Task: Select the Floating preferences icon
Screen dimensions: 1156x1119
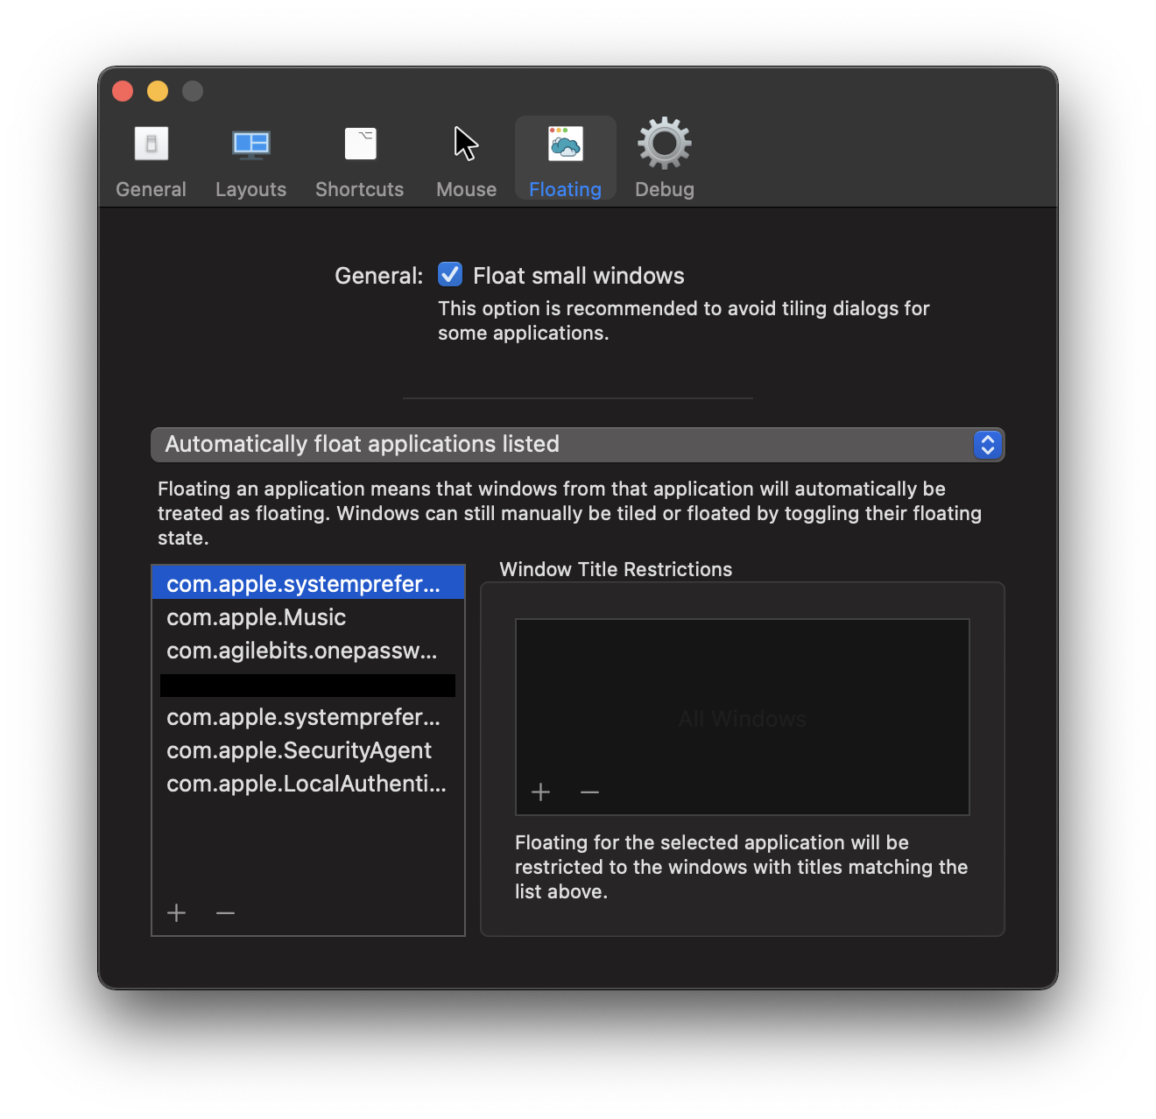Action: [565, 158]
